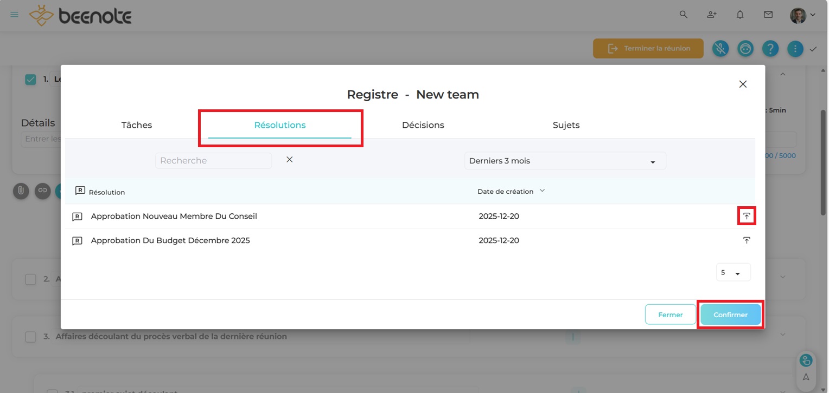
Task: Open the mail envelope icon
Action: 768,15
